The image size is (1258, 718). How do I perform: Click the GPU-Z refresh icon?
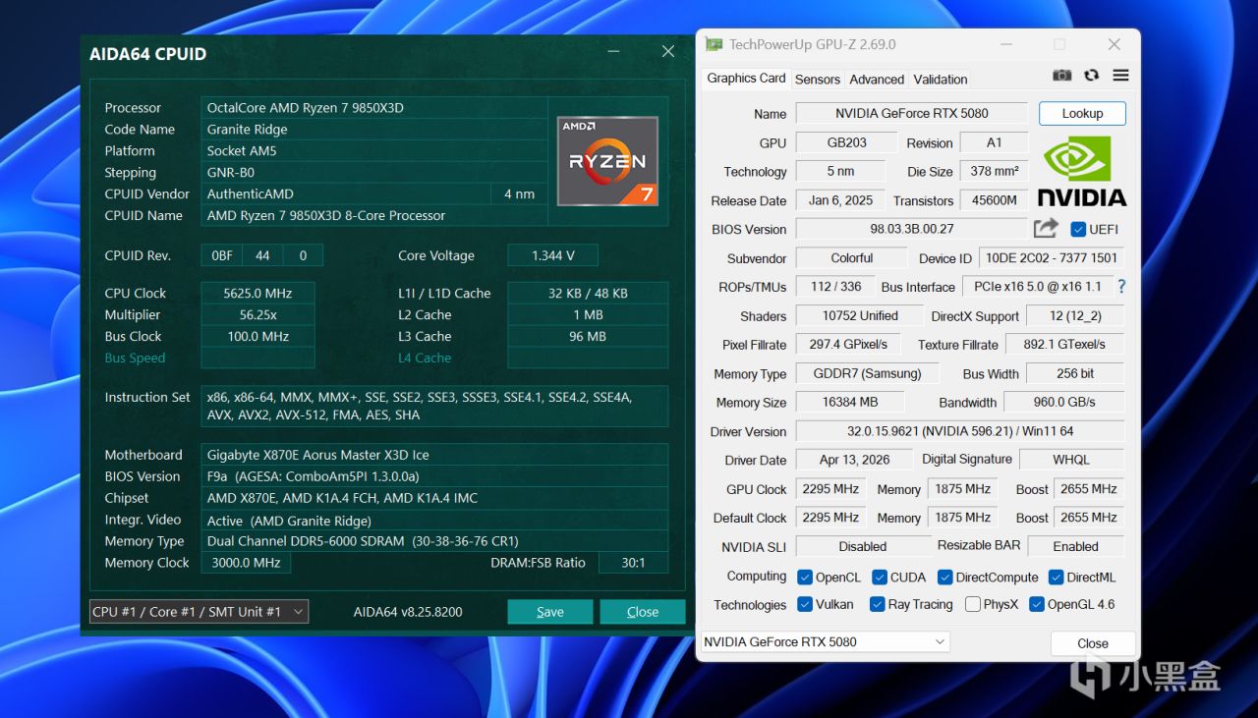click(x=1091, y=76)
